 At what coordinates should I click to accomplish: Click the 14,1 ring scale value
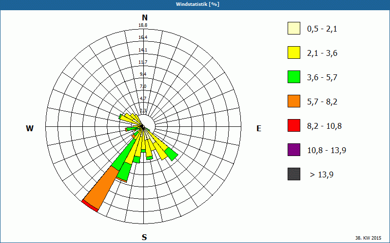point(143,50)
